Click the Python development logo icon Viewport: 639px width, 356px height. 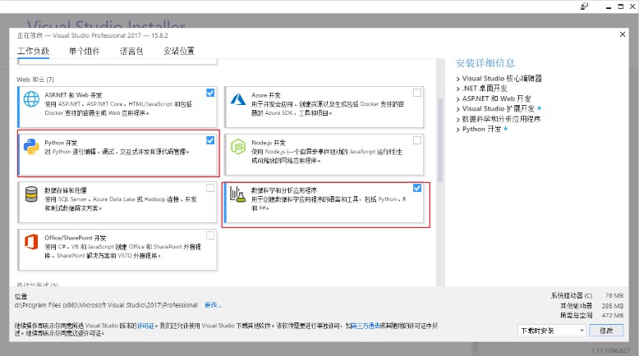click(32, 148)
